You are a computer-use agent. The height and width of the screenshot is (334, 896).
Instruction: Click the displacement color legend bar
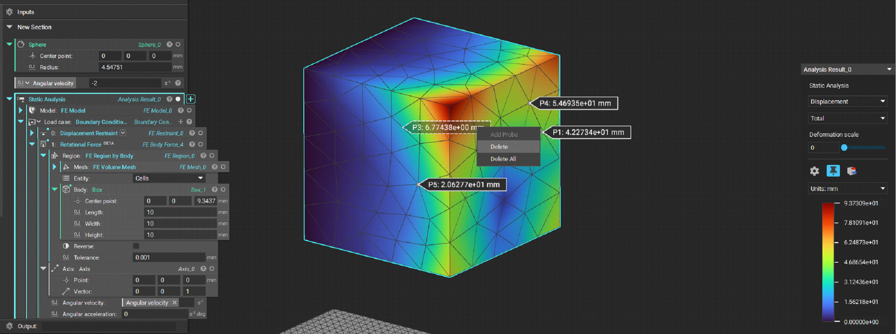(828, 262)
